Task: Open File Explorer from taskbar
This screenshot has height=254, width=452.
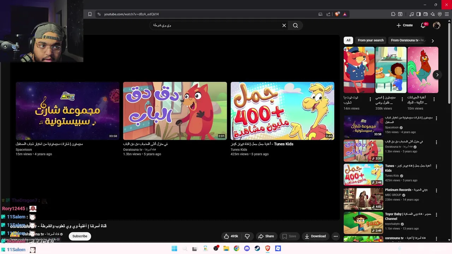Action: click(226, 248)
